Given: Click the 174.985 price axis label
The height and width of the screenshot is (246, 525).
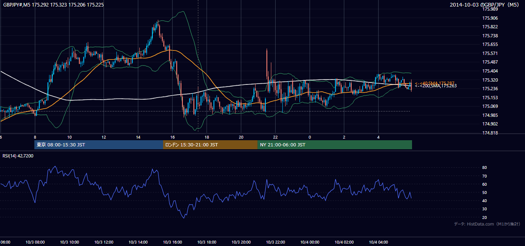Looking at the screenshot, I should [490, 115].
